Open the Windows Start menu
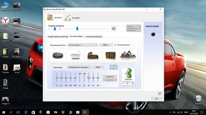Screen dimensions: 206x115 coord(4,112)
